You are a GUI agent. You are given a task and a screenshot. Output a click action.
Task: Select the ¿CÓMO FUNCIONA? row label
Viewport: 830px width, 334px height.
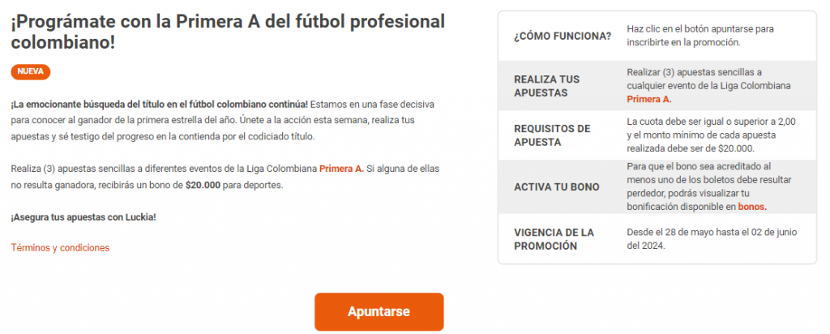[x=563, y=36]
